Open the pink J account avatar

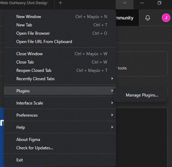click(x=166, y=18)
